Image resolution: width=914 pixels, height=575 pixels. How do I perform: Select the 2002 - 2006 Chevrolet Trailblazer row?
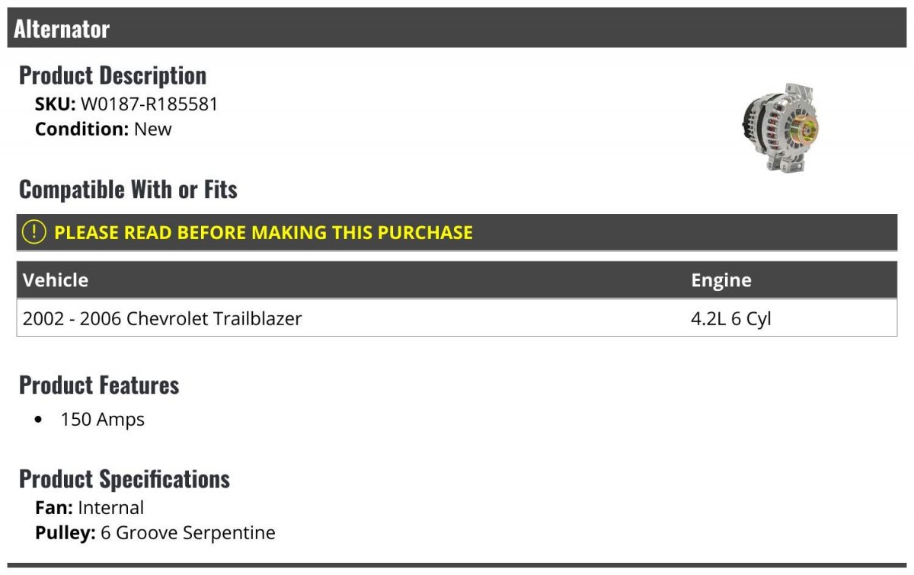[457, 318]
